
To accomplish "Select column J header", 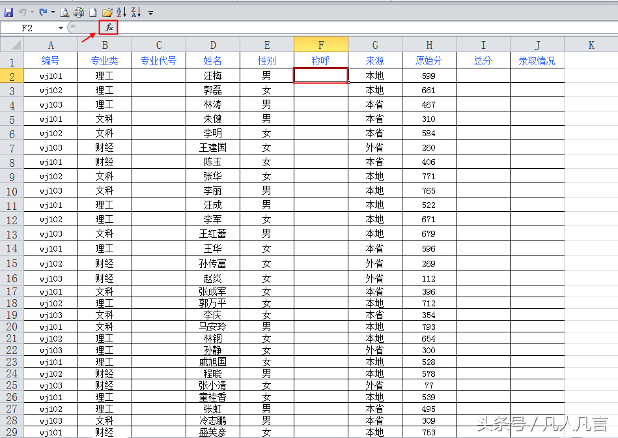I will click(537, 44).
